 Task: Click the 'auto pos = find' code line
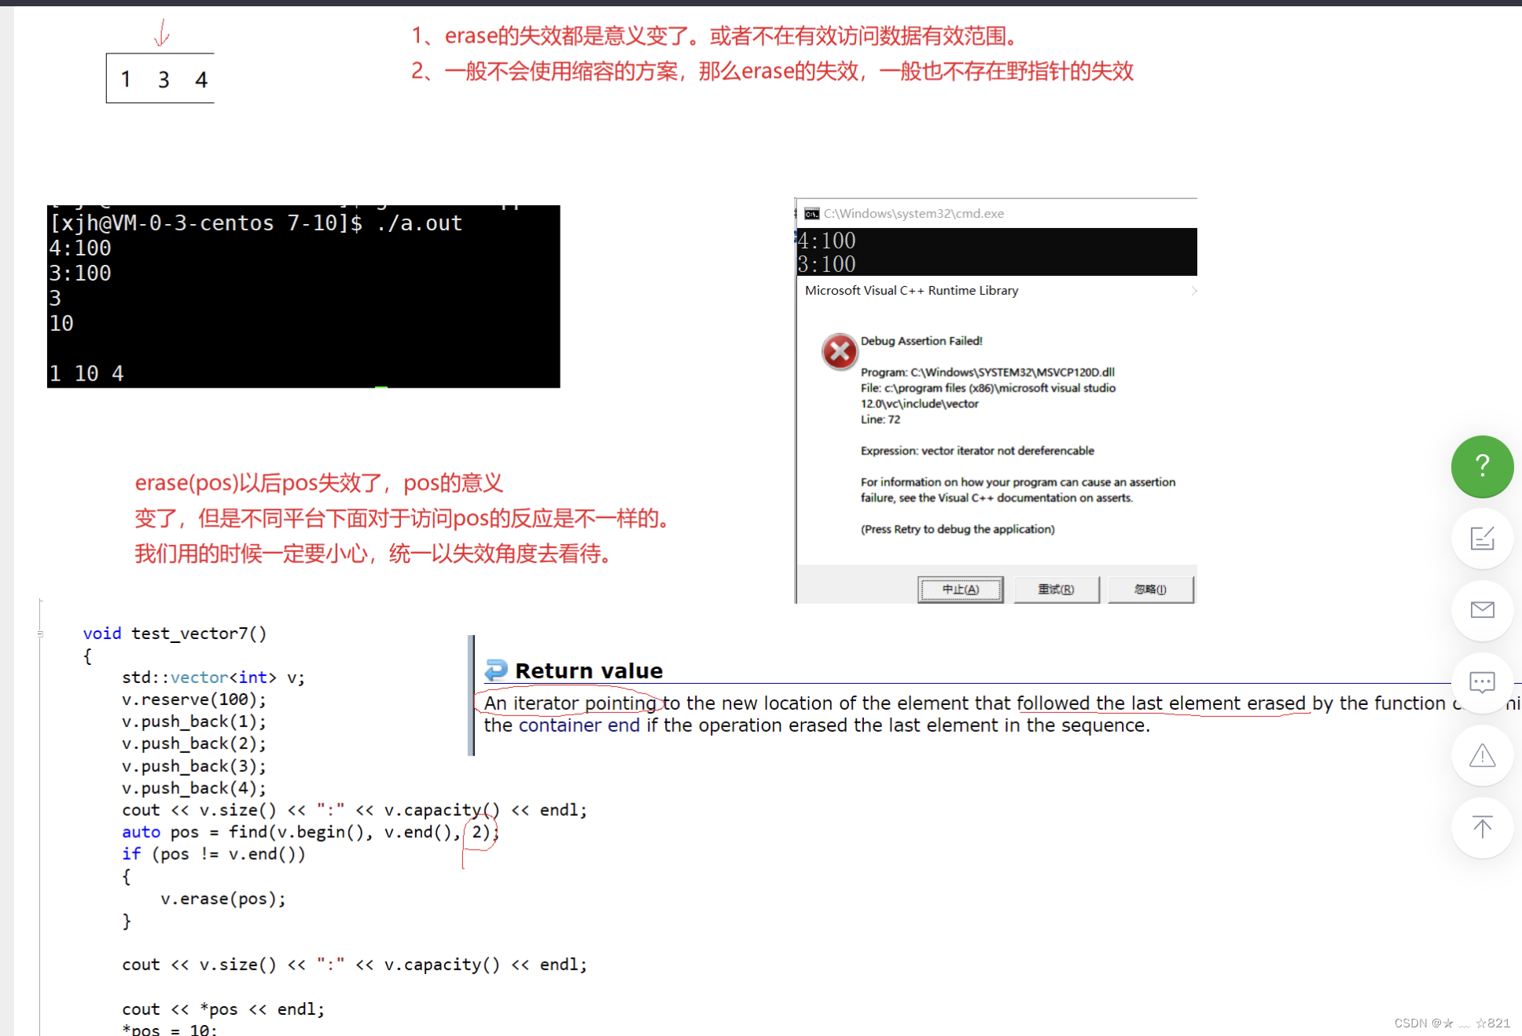[x=310, y=832]
